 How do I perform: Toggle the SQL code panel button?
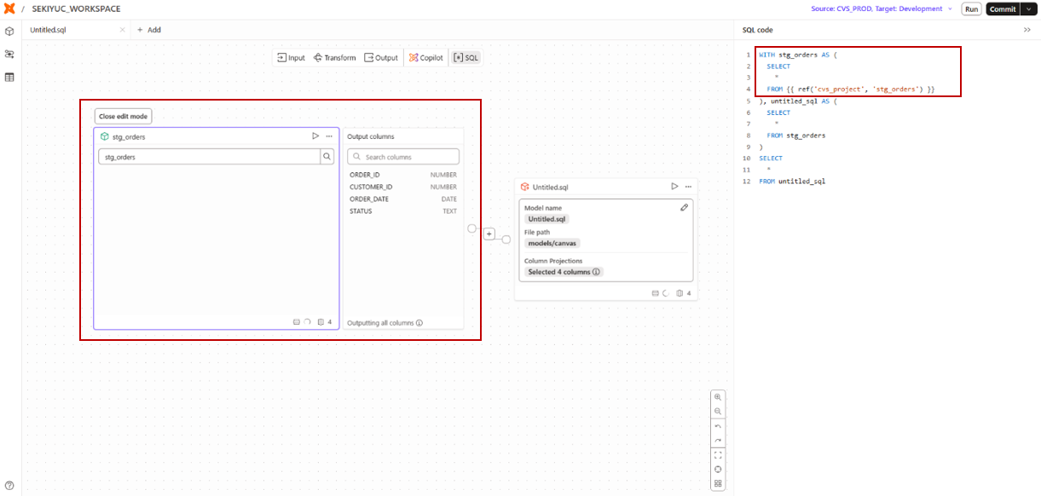point(466,58)
